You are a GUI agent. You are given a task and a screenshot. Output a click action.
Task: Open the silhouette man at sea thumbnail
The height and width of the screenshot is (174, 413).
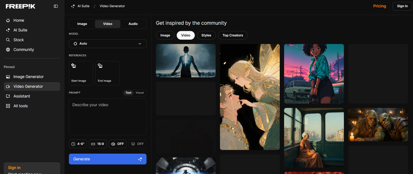point(186,61)
